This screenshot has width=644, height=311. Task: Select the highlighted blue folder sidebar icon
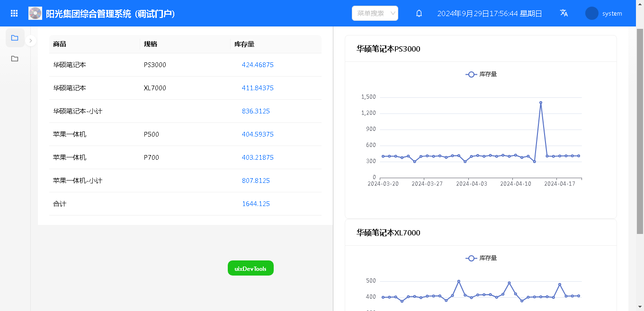(x=15, y=38)
